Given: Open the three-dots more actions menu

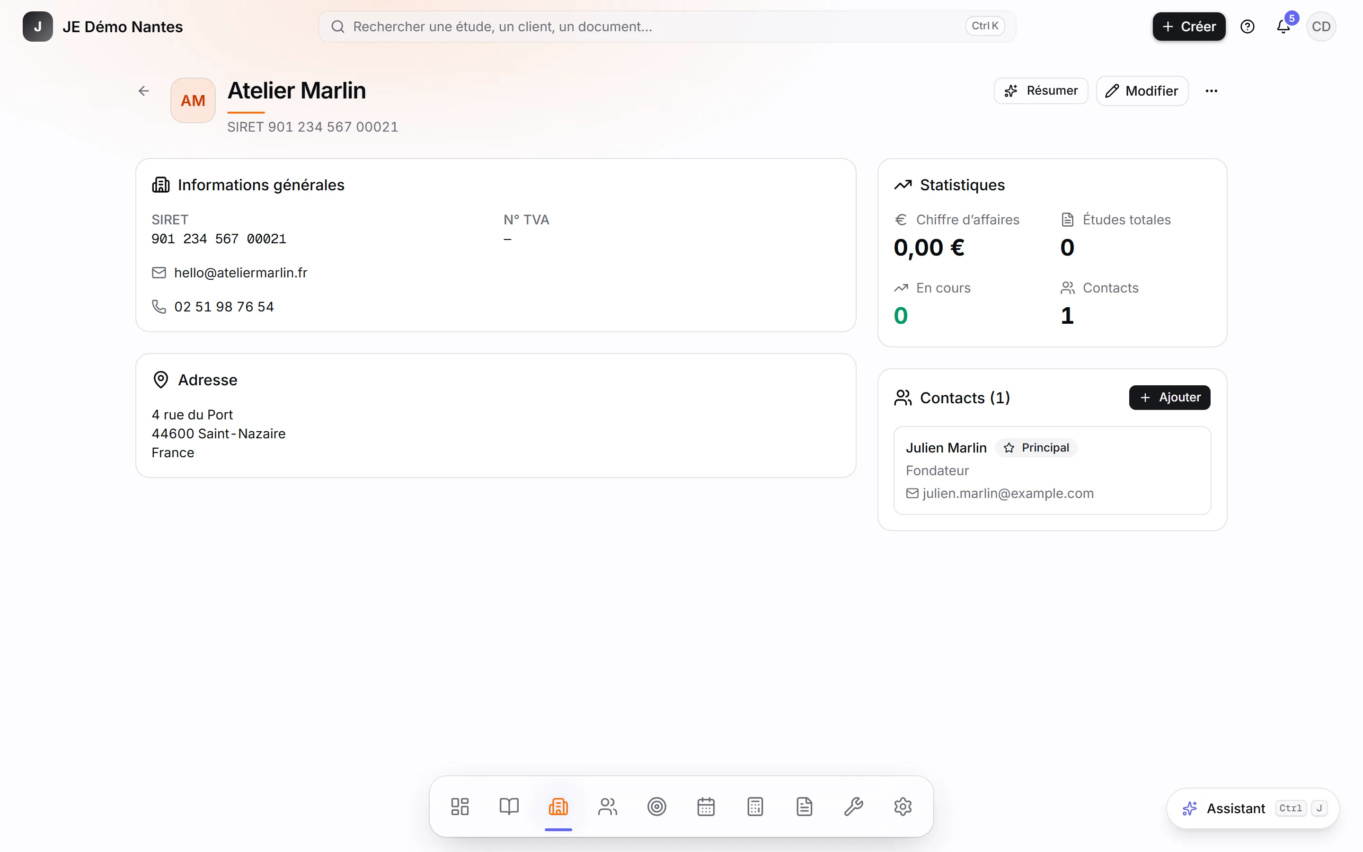Looking at the screenshot, I should tap(1212, 91).
